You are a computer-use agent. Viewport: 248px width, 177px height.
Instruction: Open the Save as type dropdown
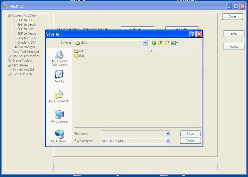[168, 141]
